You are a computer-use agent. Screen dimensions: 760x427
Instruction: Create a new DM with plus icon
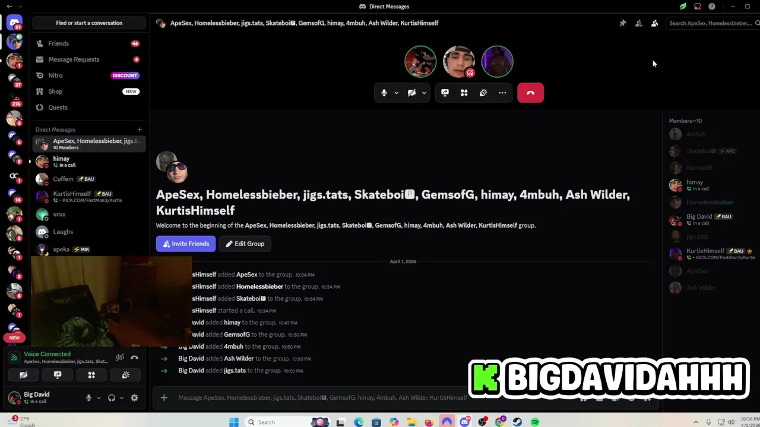click(x=140, y=129)
